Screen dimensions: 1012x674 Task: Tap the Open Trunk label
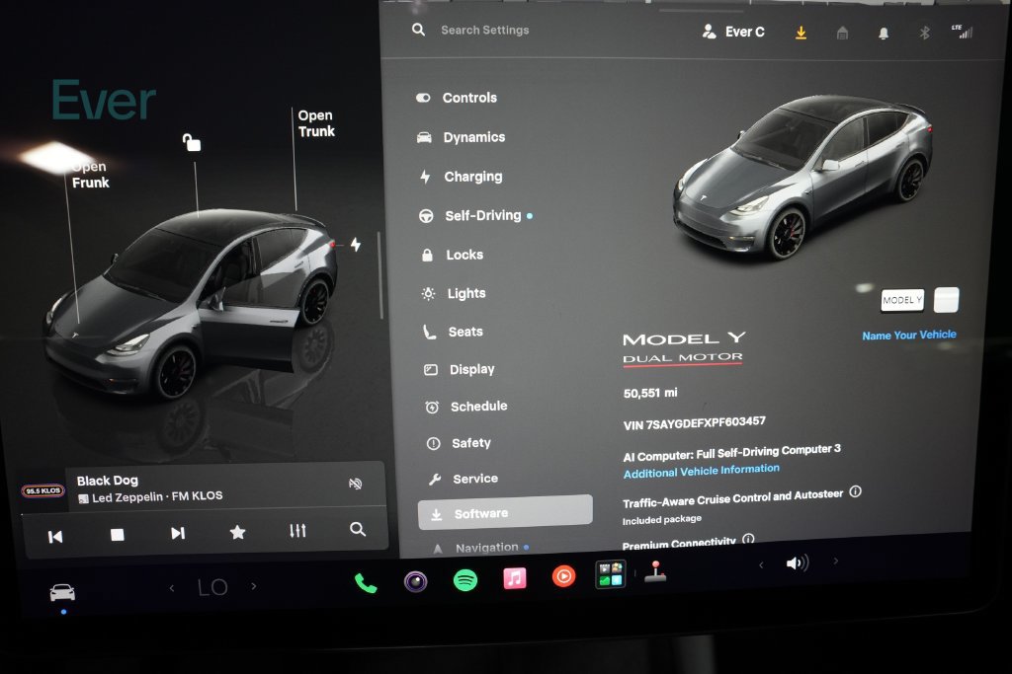pos(316,123)
